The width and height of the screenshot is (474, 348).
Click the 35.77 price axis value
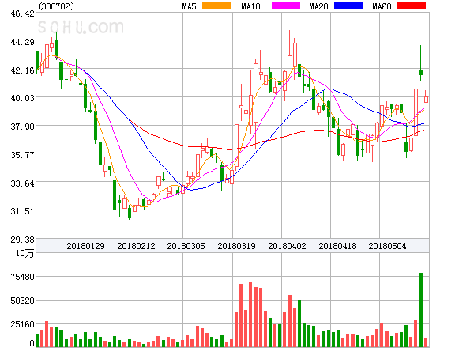point(22,155)
